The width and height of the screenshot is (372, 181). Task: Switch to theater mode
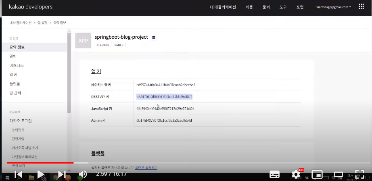(339, 175)
